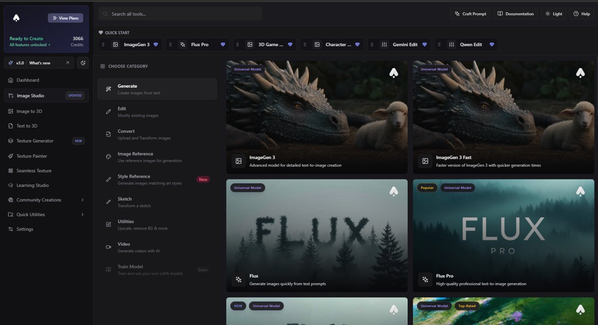
Task: Click the Style Reference brush icon
Action: 108,179
